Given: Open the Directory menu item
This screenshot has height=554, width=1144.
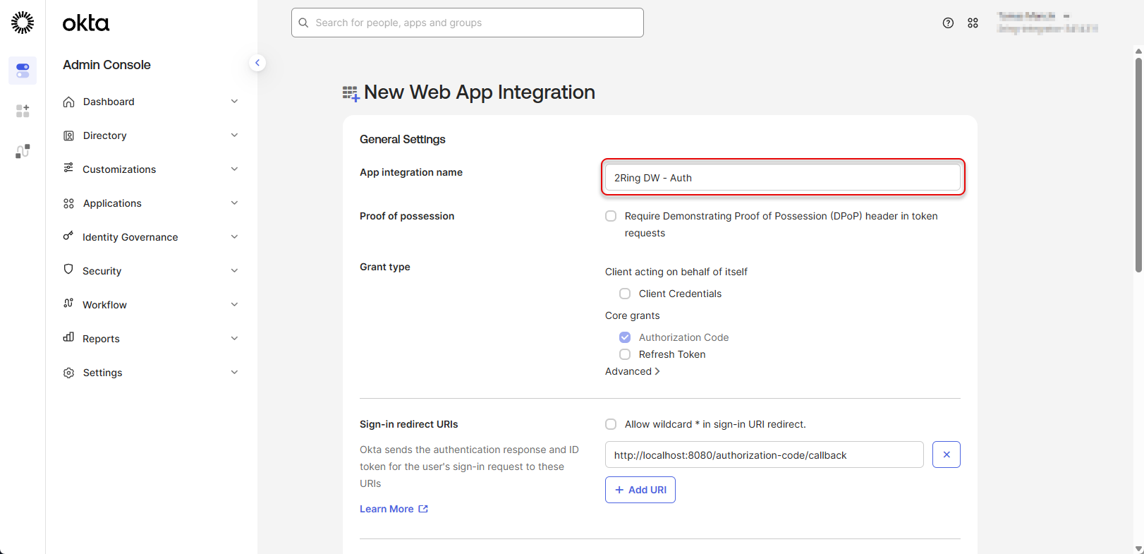Looking at the screenshot, I should coord(104,136).
